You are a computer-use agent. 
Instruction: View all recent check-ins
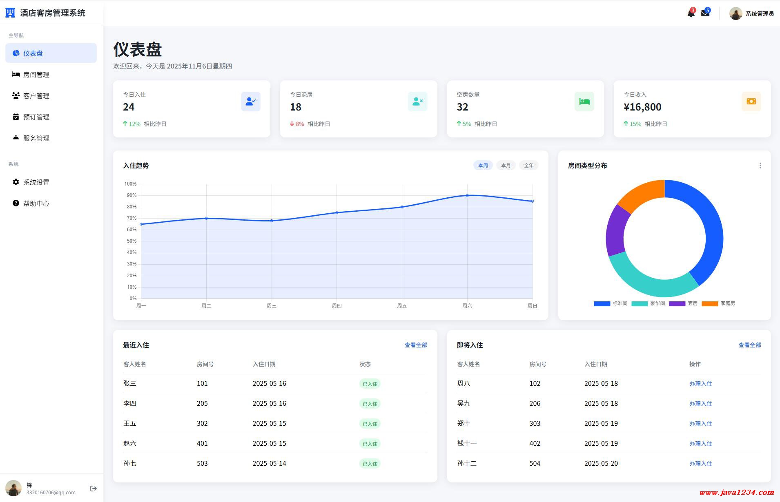tap(416, 345)
